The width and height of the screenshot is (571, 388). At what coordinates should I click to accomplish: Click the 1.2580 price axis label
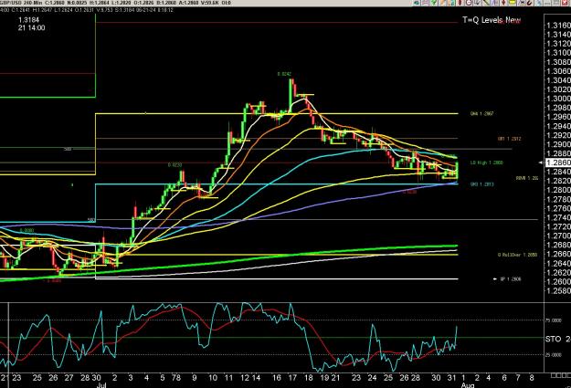click(558, 291)
